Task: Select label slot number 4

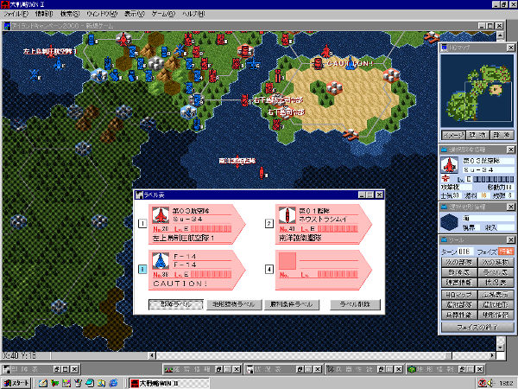Action: 268,269
